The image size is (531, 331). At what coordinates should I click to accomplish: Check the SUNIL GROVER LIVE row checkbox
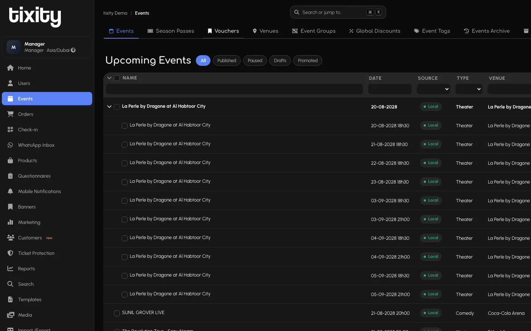117,313
